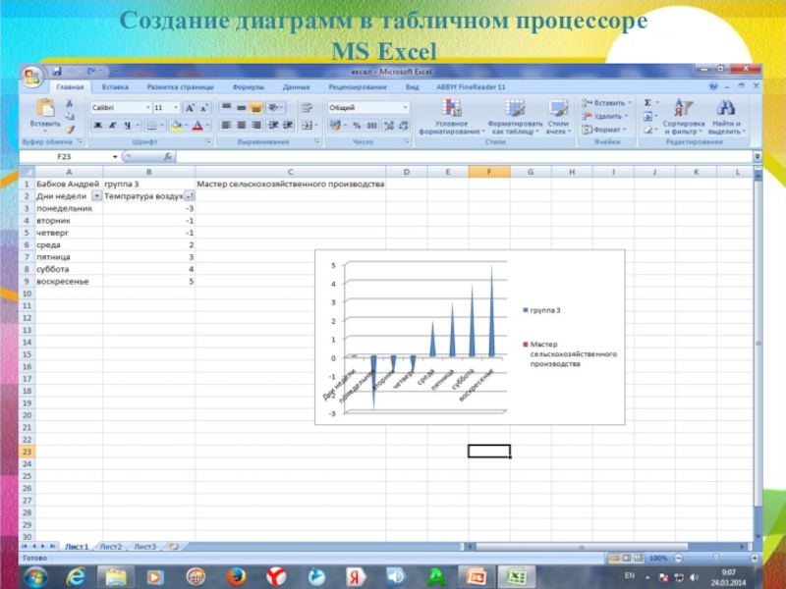The width and height of the screenshot is (786, 589).
Task: Open the font size 11 dropdown
Action: coord(176,108)
